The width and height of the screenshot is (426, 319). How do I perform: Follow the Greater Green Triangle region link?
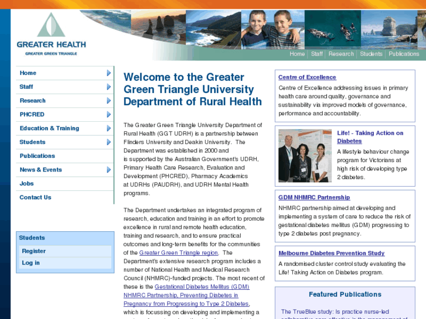pyautogui.click(x=179, y=252)
